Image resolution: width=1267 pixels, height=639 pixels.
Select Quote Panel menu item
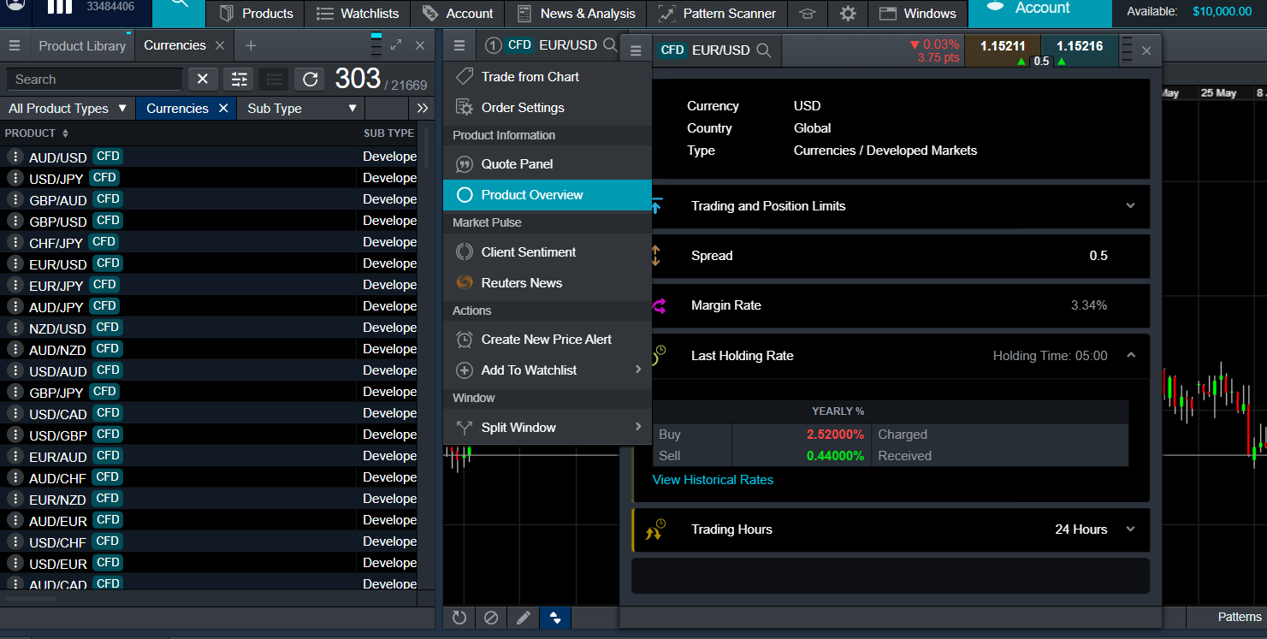(x=548, y=164)
